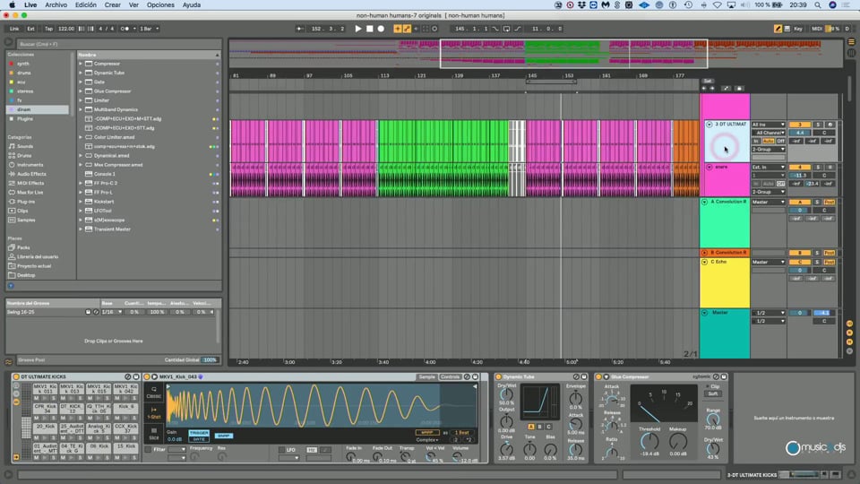860x484 pixels.
Task: Solo the 3 DT ULTIMAT track
Action: tap(818, 125)
